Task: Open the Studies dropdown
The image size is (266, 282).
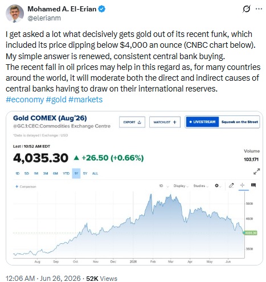Action: point(200,186)
